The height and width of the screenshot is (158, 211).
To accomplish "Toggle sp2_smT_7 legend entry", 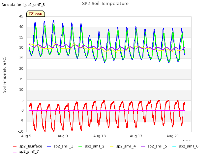I will (26, 152).
